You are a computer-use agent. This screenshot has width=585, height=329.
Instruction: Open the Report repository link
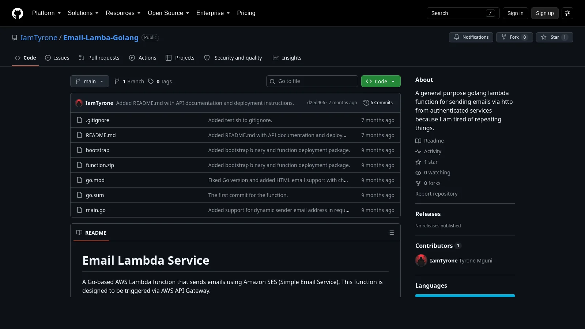(436, 194)
